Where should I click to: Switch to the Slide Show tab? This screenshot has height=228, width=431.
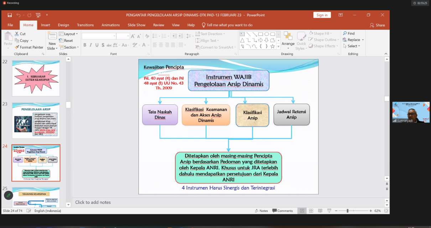tap(136, 25)
